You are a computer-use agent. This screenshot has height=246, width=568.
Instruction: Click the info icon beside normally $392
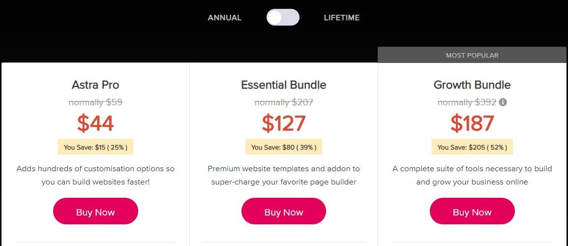tap(503, 102)
